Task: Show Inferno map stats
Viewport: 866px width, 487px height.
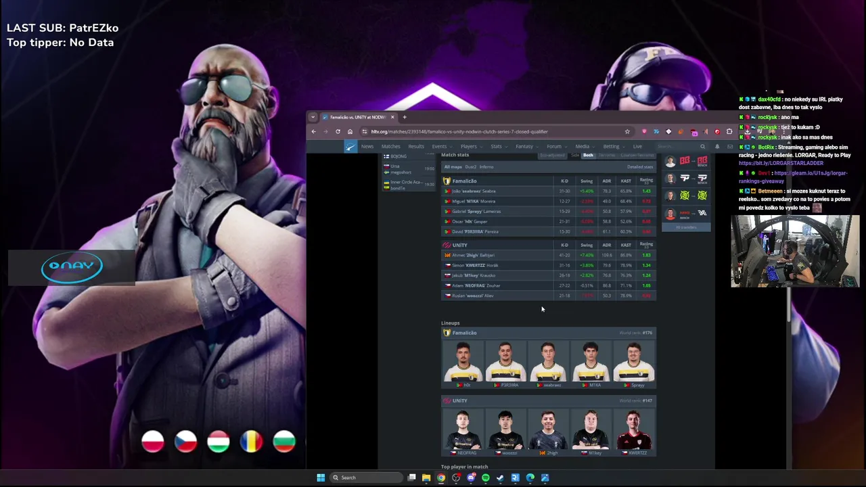Action: 486,167
